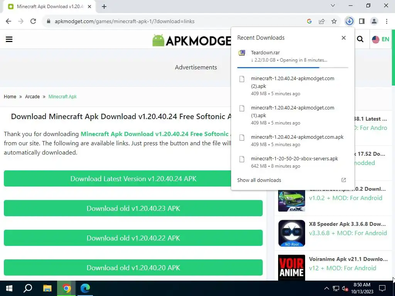Image resolution: width=395 pixels, height=296 pixels.
Task: Open Voiranime Apk v21.1 title link
Action: point(348,259)
